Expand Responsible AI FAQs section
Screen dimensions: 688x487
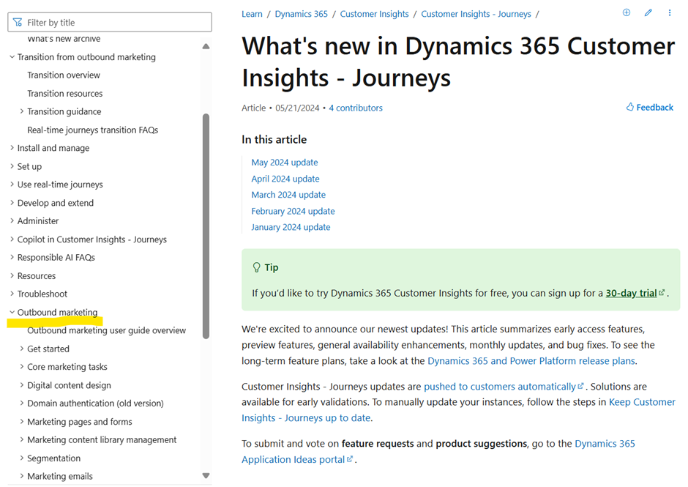(12, 257)
